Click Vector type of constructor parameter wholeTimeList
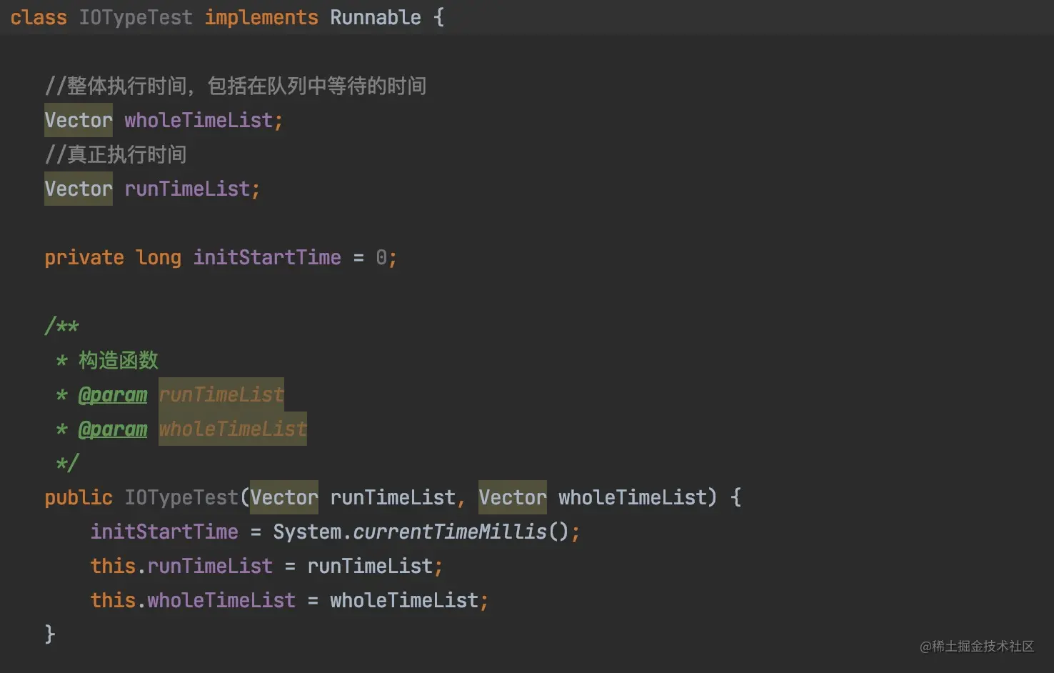Viewport: 1054px width, 673px height. 513,497
